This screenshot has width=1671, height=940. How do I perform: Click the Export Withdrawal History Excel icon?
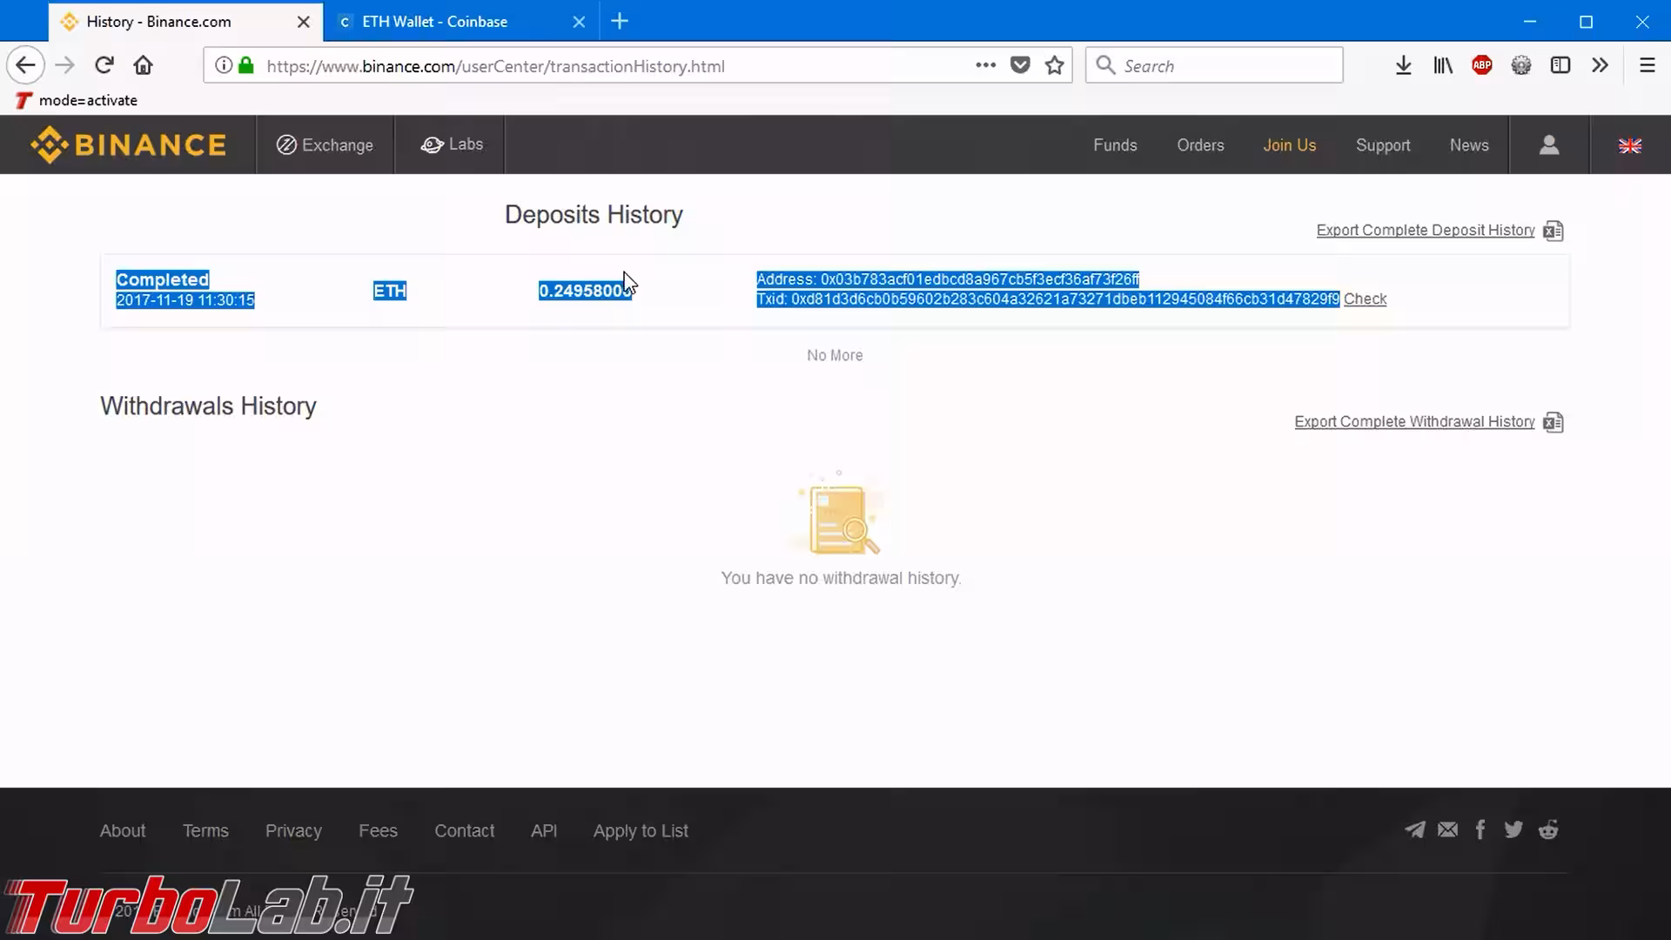pos(1553,422)
